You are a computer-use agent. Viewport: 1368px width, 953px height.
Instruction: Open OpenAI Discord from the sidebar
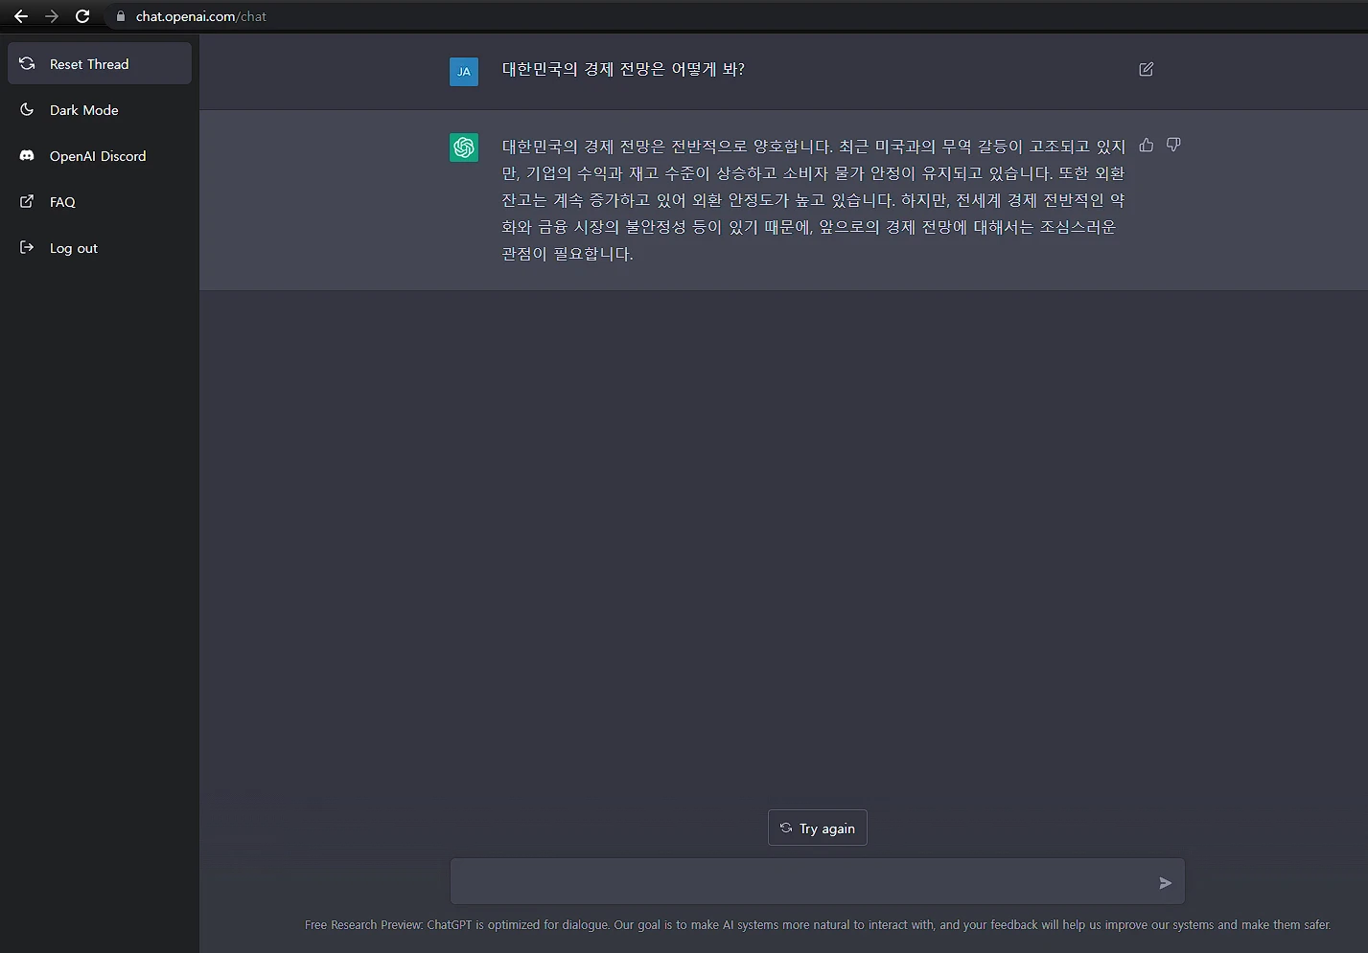click(x=97, y=156)
